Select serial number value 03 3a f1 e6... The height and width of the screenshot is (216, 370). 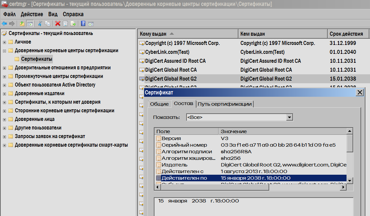278,145
